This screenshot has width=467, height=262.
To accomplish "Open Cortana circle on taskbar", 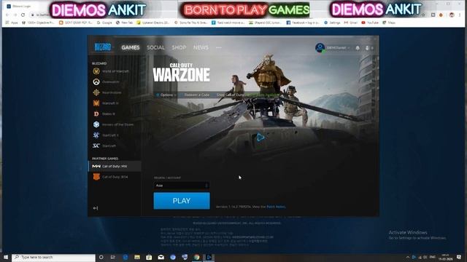I will (x=101, y=257).
